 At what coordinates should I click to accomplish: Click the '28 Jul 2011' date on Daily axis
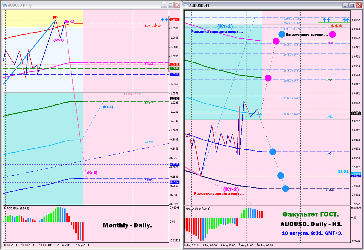tap(64, 245)
